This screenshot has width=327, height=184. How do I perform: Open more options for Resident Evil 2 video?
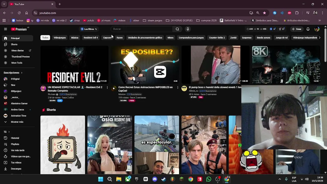pyautogui.click(x=107, y=88)
